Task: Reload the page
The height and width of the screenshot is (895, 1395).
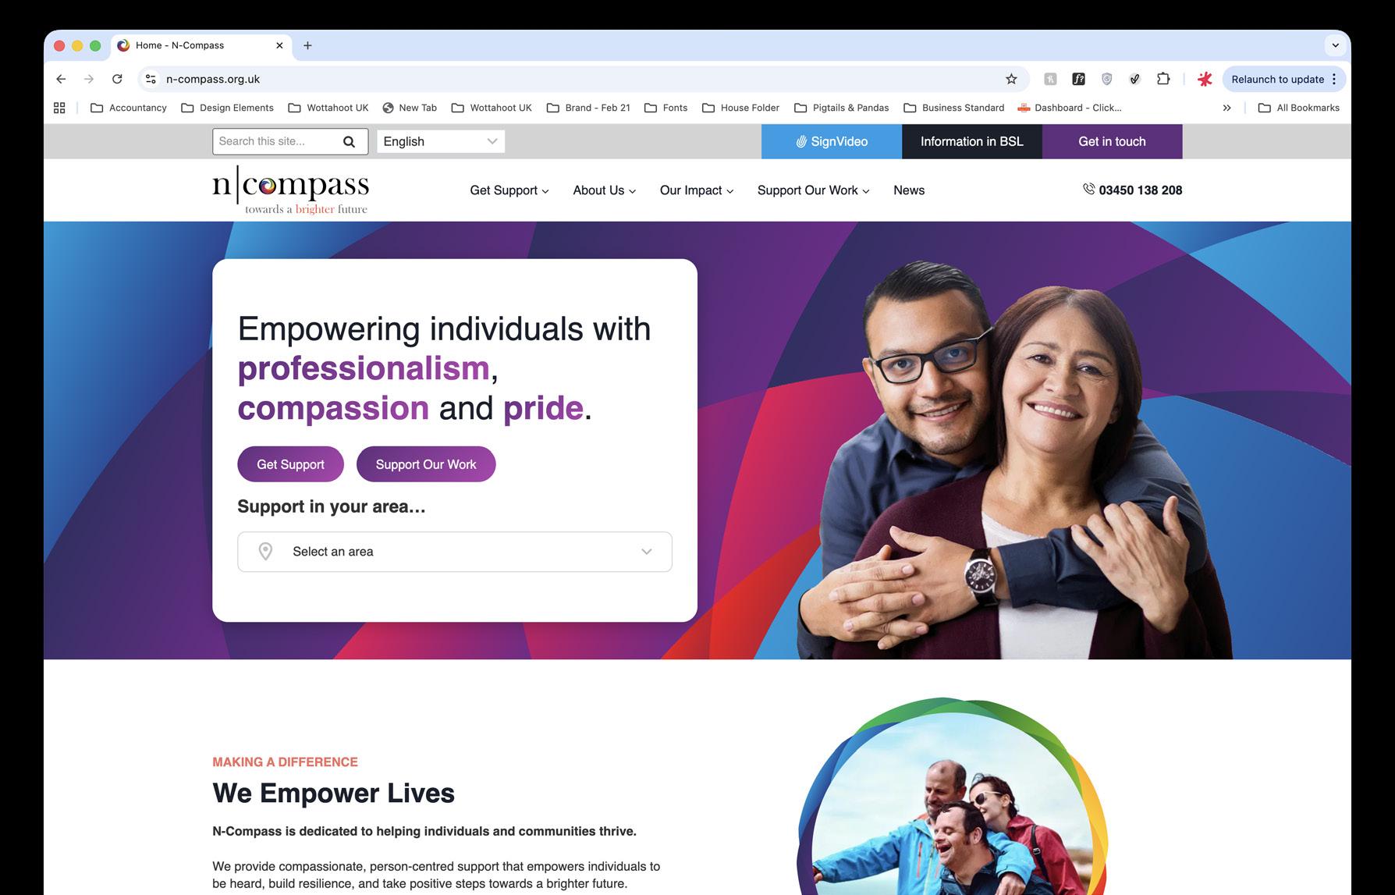Action: click(117, 79)
